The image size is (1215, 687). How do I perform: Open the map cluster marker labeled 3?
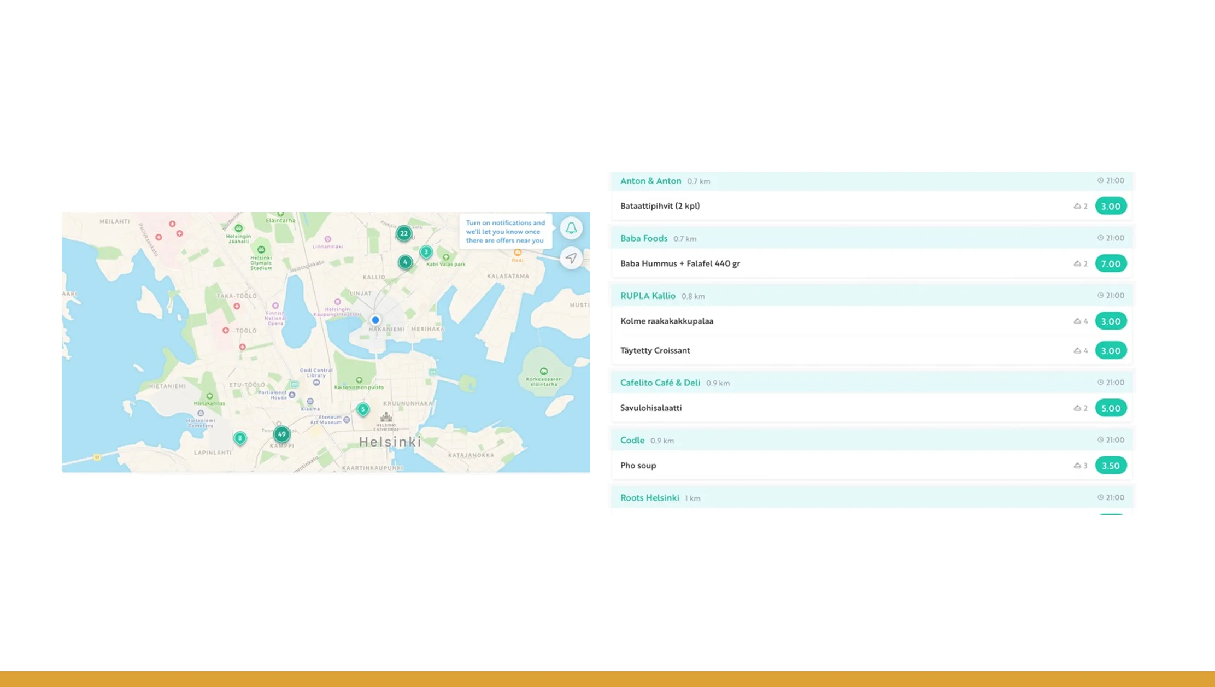pyautogui.click(x=426, y=252)
